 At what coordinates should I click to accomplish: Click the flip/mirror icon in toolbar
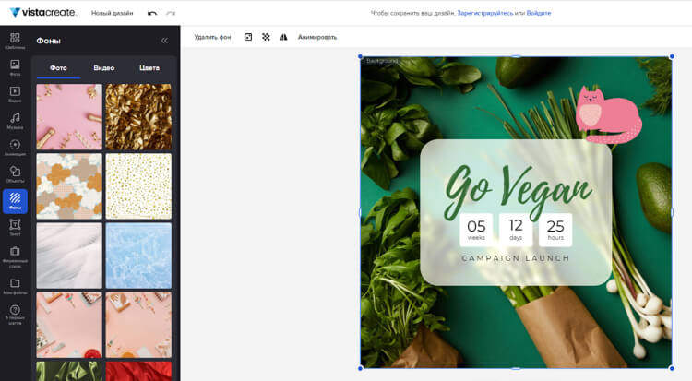(284, 37)
